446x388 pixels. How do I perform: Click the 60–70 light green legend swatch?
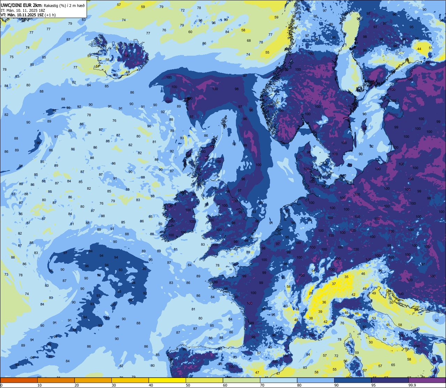(x=241, y=380)
